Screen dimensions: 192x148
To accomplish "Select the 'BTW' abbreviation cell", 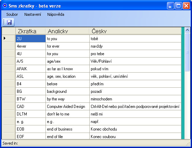I will [x=30, y=99].
